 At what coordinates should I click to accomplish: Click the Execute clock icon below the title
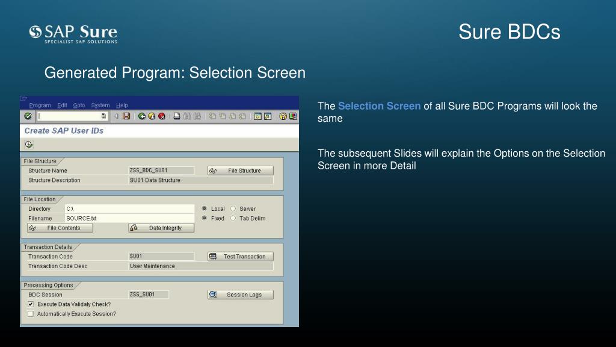(x=29, y=145)
